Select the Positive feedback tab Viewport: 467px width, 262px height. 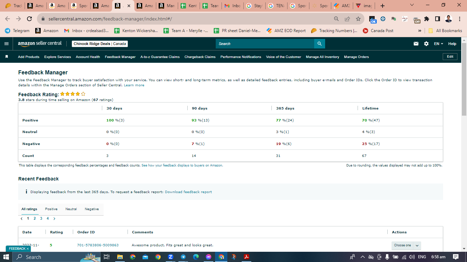tap(51, 209)
